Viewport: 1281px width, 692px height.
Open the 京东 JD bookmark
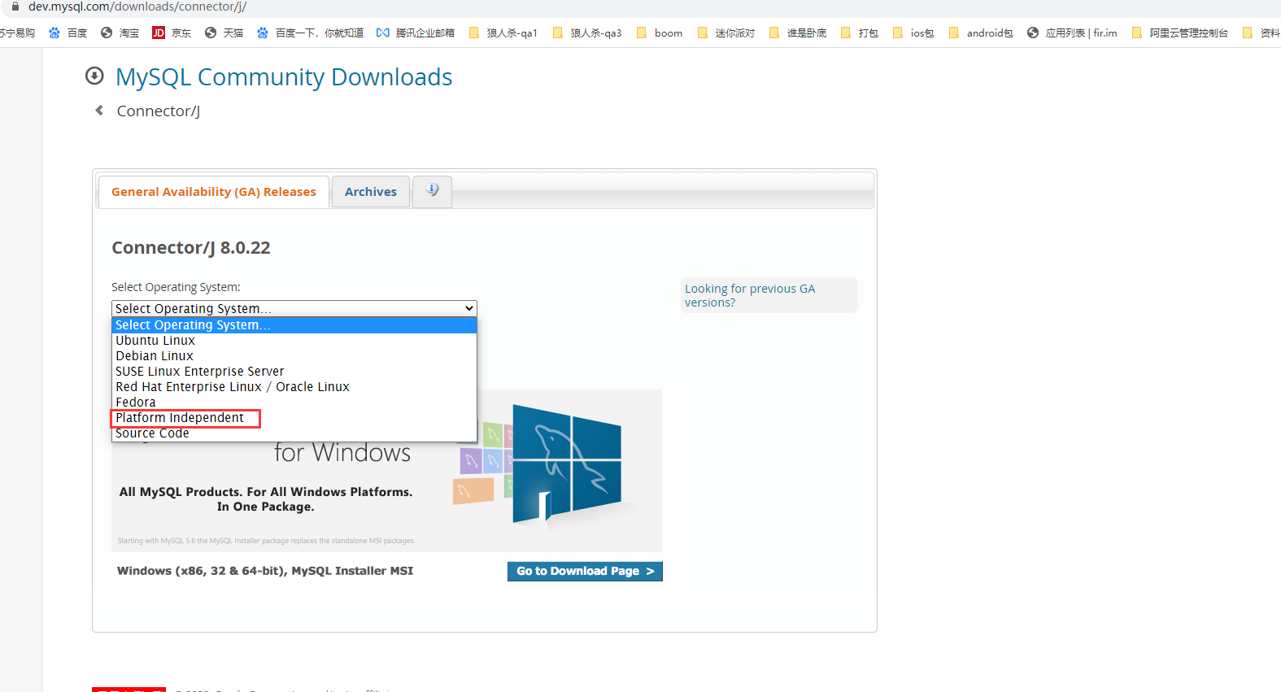tap(172, 33)
